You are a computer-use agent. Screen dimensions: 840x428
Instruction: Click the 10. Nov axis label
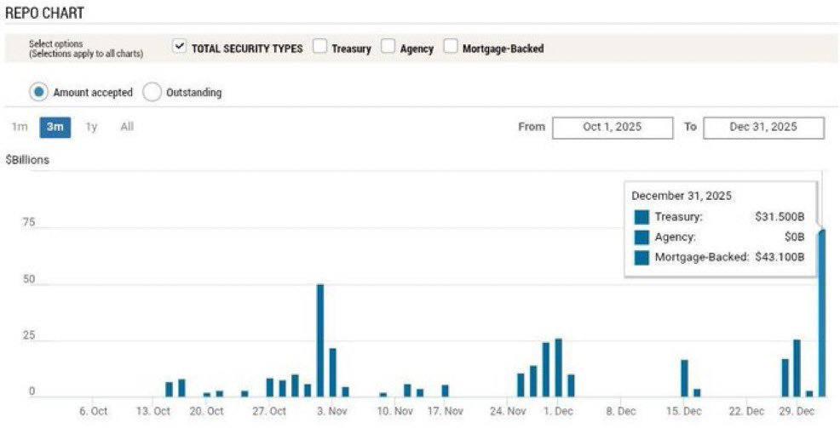(x=395, y=412)
